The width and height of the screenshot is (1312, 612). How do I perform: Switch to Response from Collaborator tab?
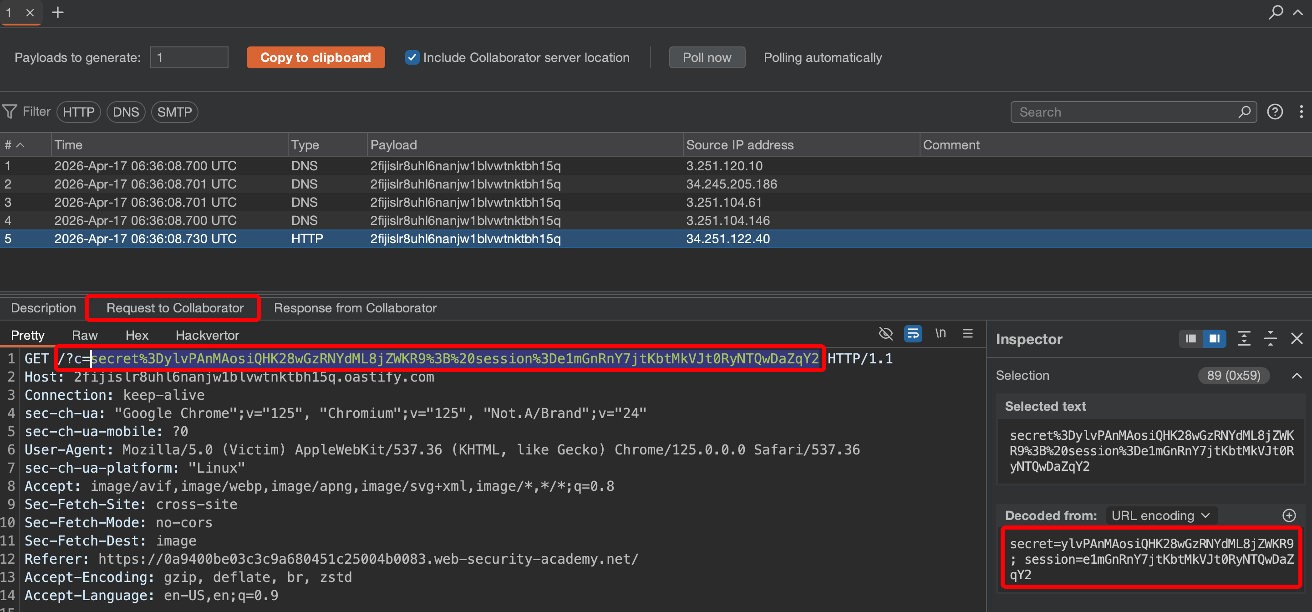355,308
